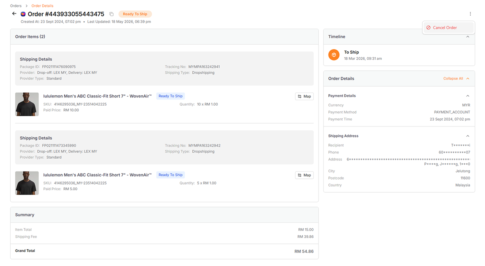Click the Summary section heading
The height and width of the screenshot is (266, 485).
pyautogui.click(x=25, y=215)
